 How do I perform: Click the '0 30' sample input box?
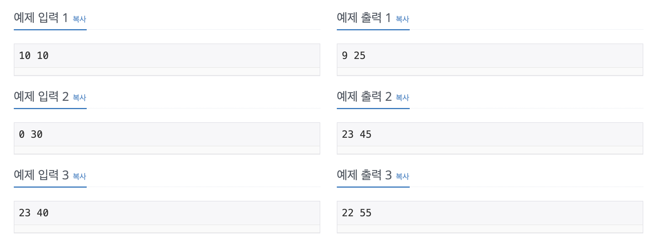click(167, 138)
